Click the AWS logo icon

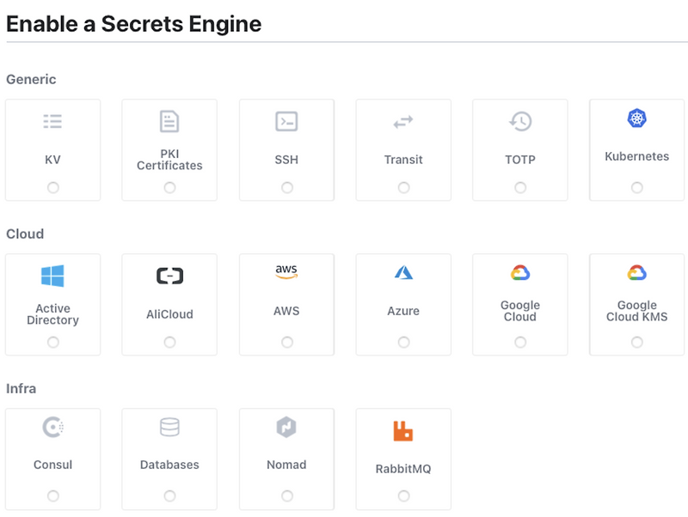[286, 271]
